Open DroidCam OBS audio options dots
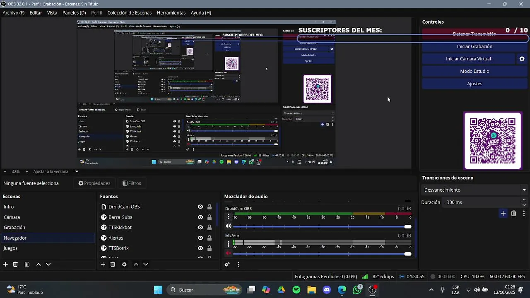Screen dimensions: 530x298 (x=229, y=216)
